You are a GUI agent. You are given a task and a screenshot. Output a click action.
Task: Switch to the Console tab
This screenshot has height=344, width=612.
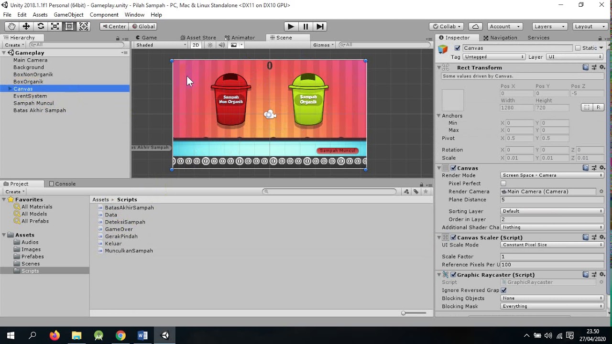click(65, 184)
